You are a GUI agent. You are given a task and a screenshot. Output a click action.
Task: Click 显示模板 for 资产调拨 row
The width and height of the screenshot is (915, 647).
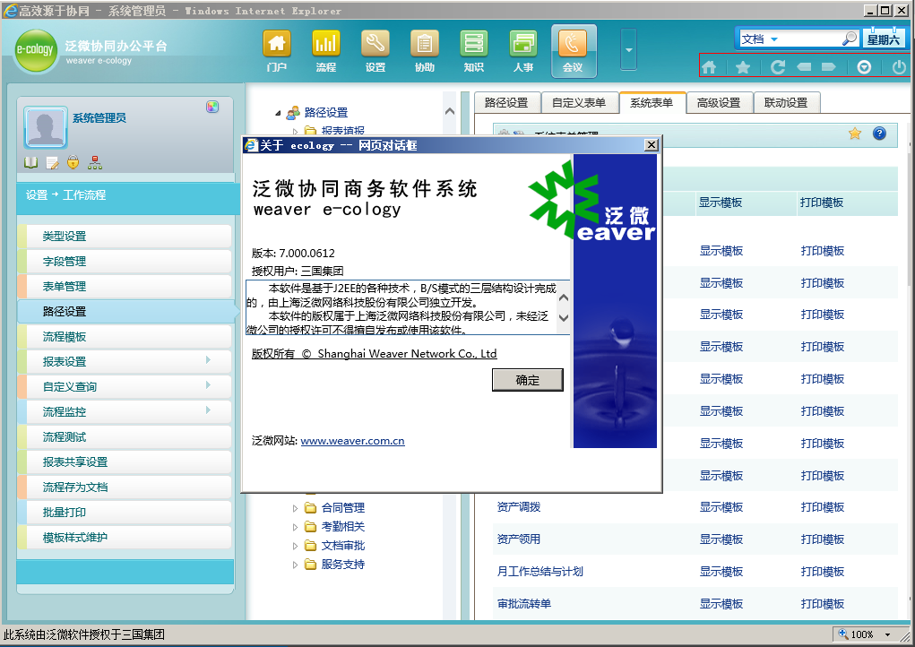721,507
